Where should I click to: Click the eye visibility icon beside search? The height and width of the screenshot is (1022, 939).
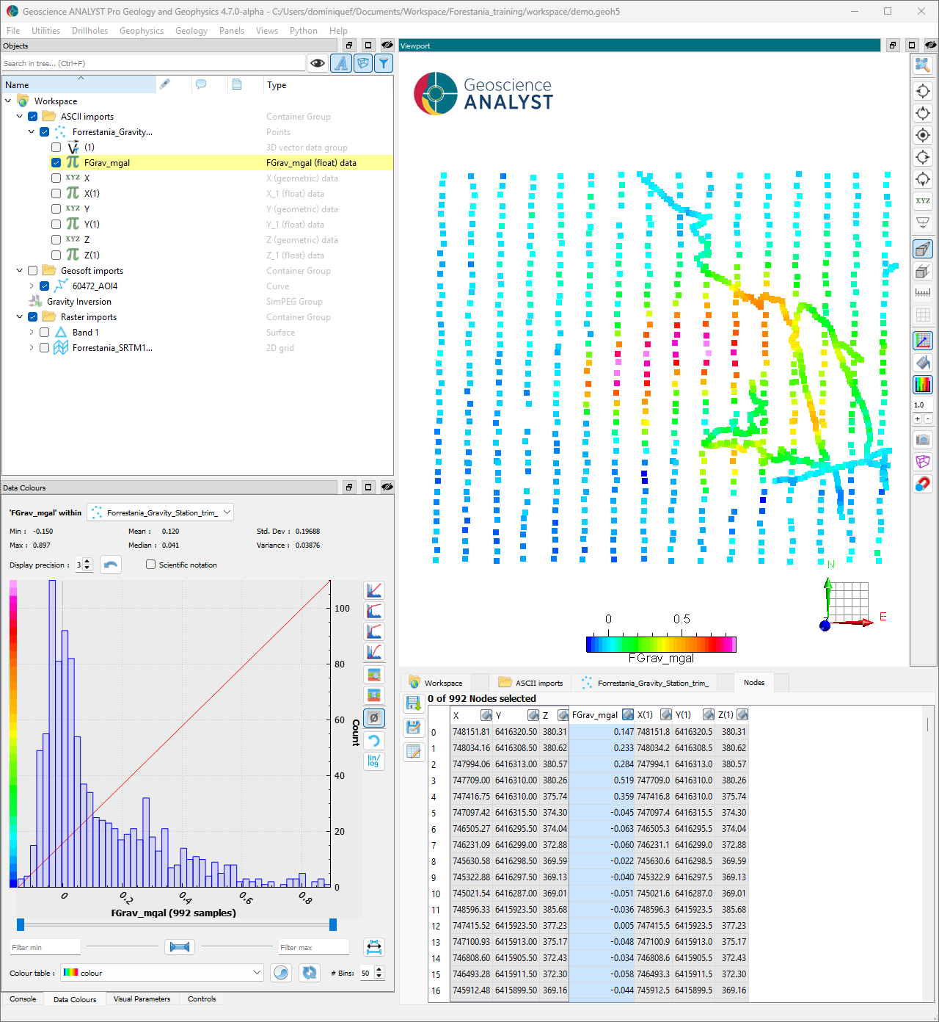(317, 63)
